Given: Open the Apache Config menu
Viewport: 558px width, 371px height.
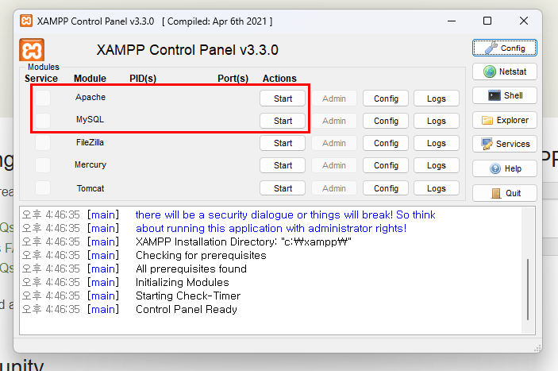Looking at the screenshot, I should (386, 99).
